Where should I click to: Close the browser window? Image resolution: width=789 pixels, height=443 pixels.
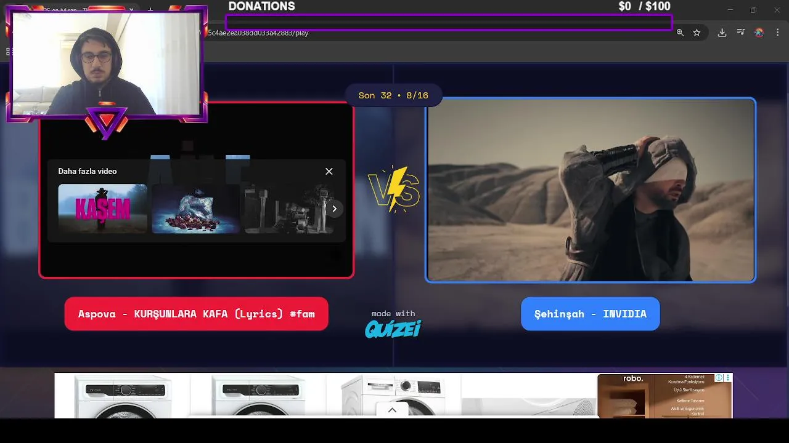pyautogui.click(x=777, y=10)
